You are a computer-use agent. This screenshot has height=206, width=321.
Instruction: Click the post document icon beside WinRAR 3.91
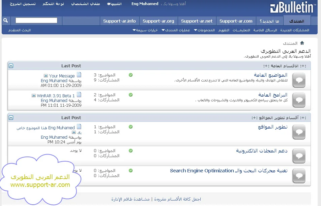point(79,95)
